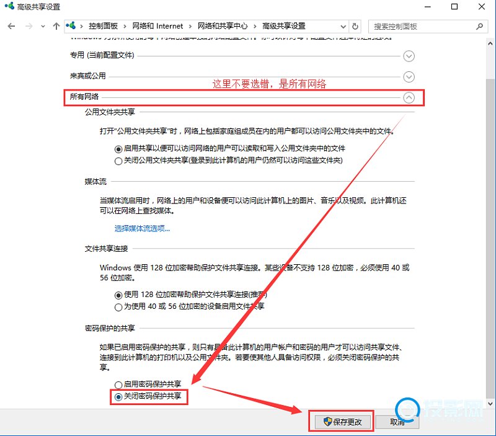Viewport: 496px width, 436px height.
Task: Click the 文件共享连接 section heading
Action: (106, 249)
